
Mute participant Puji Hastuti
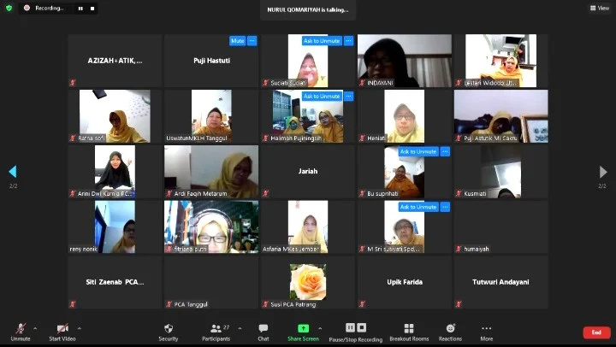pyautogui.click(x=237, y=40)
